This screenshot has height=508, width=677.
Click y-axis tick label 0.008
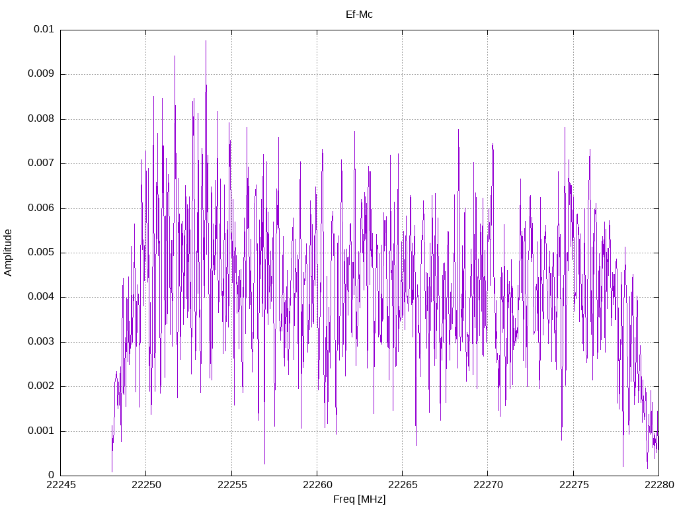tap(41, 118)
